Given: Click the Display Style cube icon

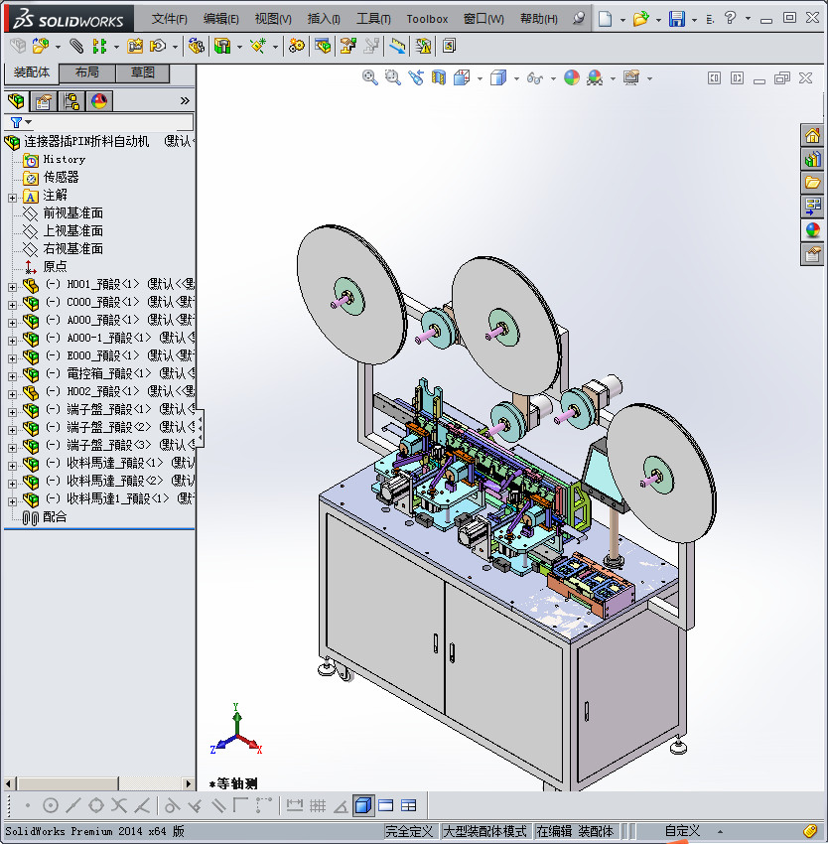Looking at the screenshot, I should click(x=498, y=78).
